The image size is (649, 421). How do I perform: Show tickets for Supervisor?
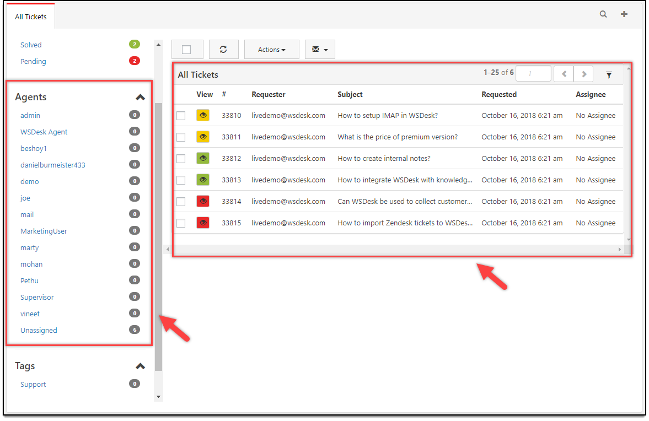(x=37, y=298)
